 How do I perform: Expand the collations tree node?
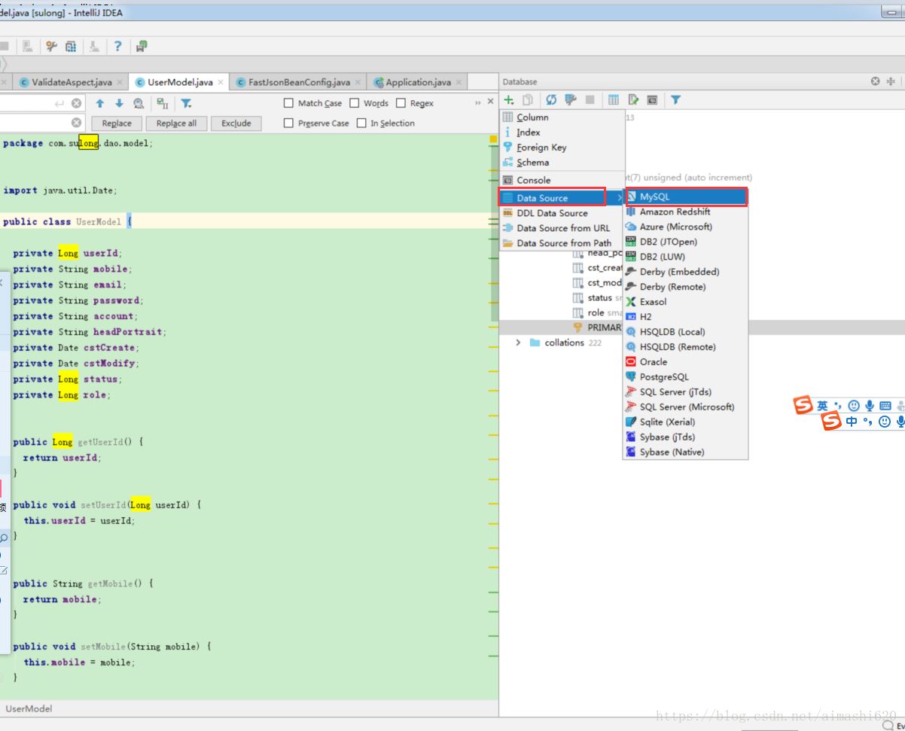point(518,343)
